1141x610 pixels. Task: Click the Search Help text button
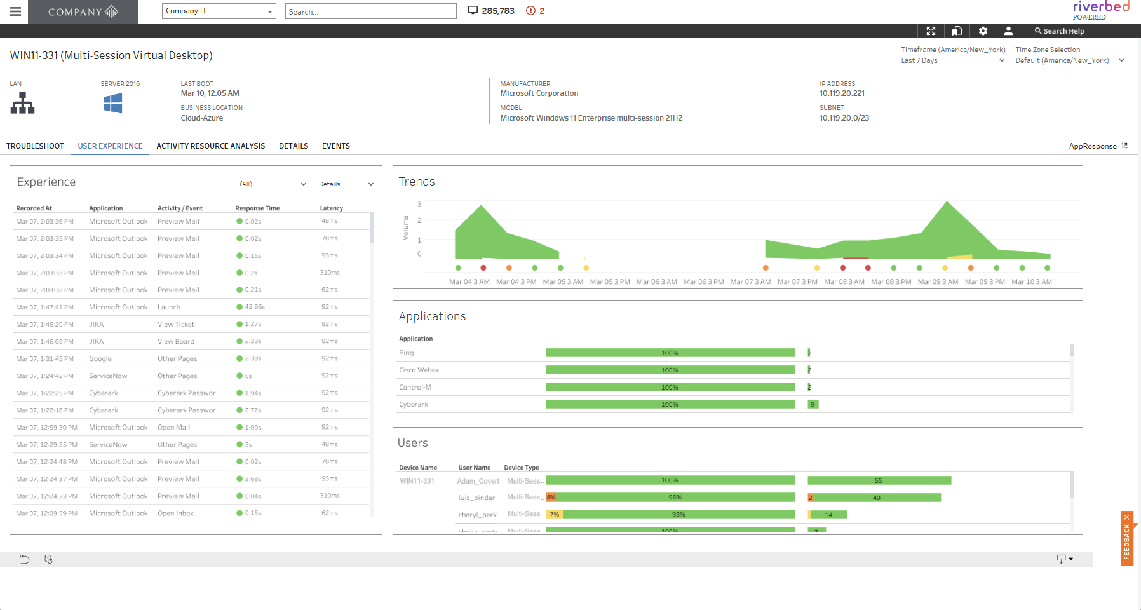[x=1063, y=31]
